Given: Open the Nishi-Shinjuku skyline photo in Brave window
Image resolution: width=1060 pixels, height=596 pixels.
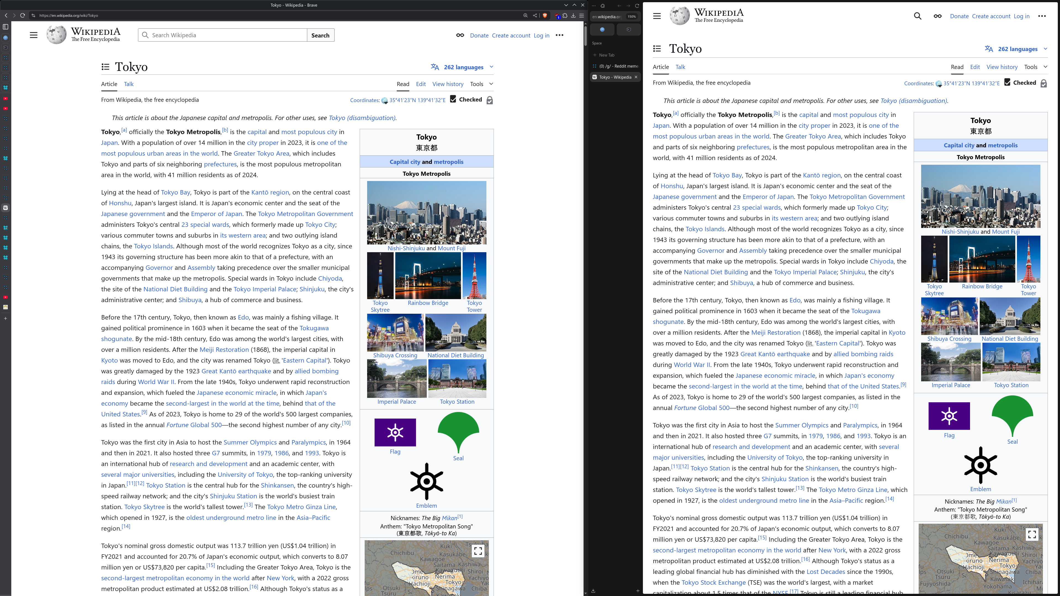Looking at the screenshot, I should coord(426,213).
